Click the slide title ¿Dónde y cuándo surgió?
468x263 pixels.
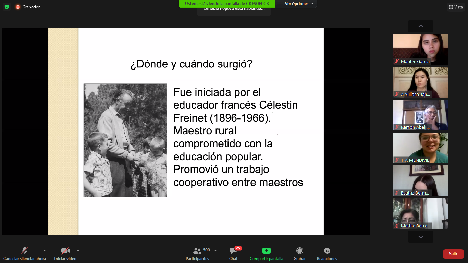tap(191, 64)
